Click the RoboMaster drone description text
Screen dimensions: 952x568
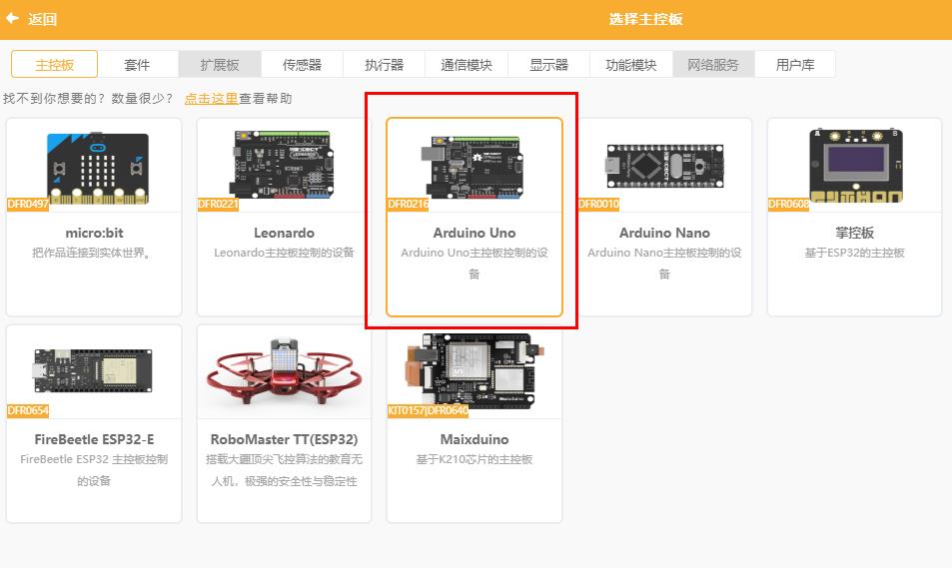284,470
